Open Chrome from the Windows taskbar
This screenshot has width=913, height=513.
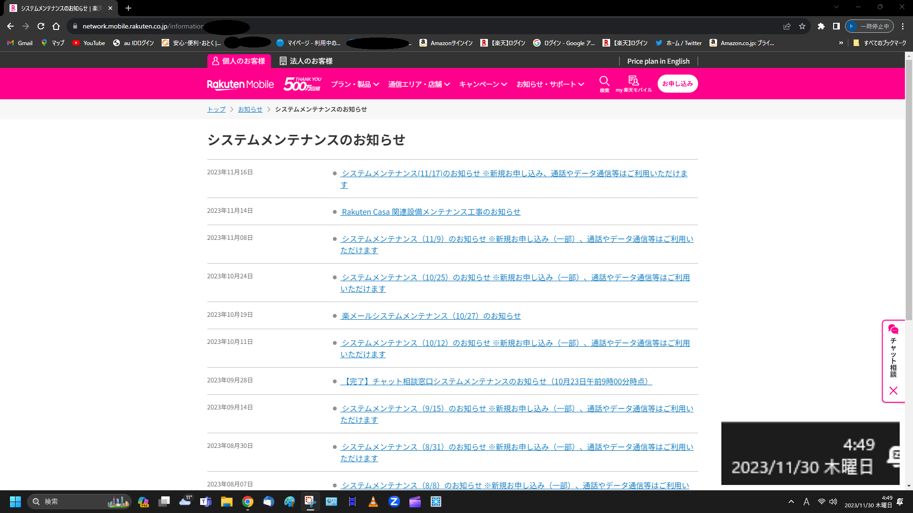point(247,502)
